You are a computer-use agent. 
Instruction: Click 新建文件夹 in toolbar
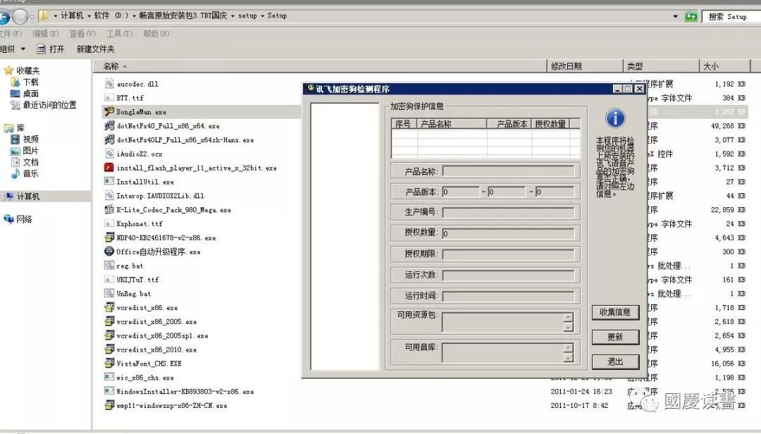pyautogui.click(x=96, y=49)
